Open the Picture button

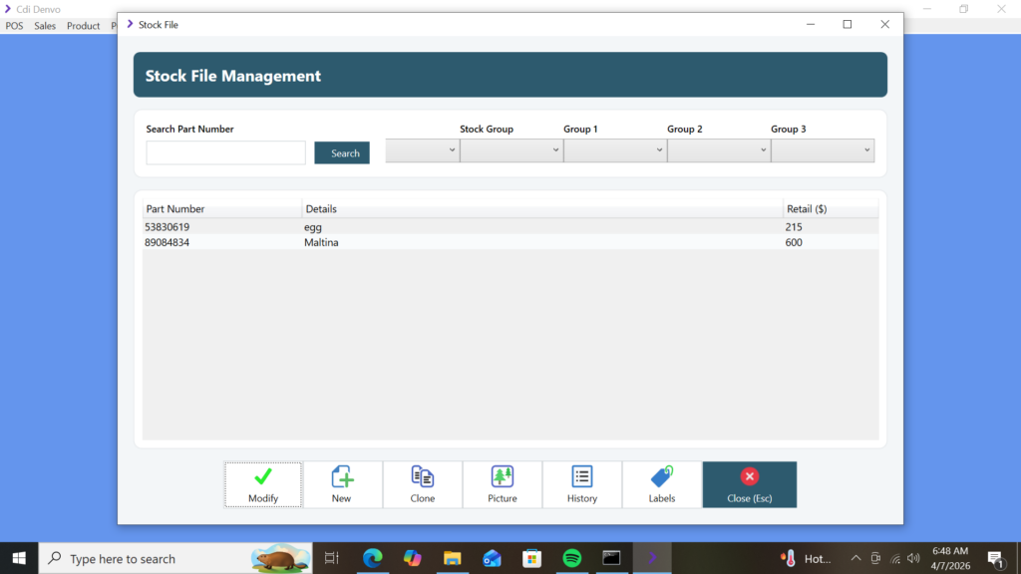pos(503,485)
